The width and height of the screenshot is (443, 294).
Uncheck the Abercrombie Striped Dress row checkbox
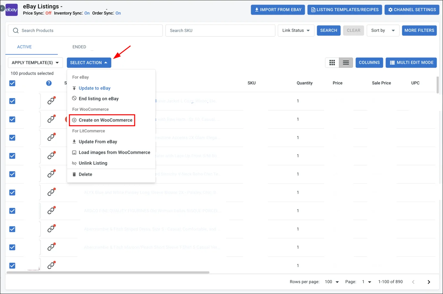[12, 229]
